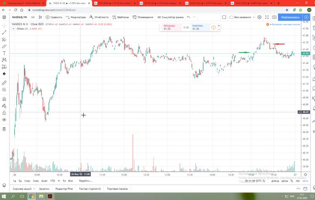Click the Перейти go to date link
This screenshot has height=200, width=315.
(85, 181)
